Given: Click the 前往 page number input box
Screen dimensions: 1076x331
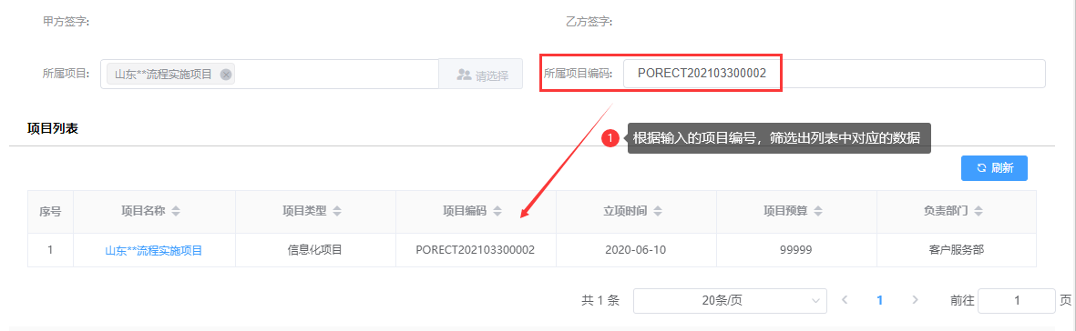Looking at the screenshot, I should point(1016,300).
